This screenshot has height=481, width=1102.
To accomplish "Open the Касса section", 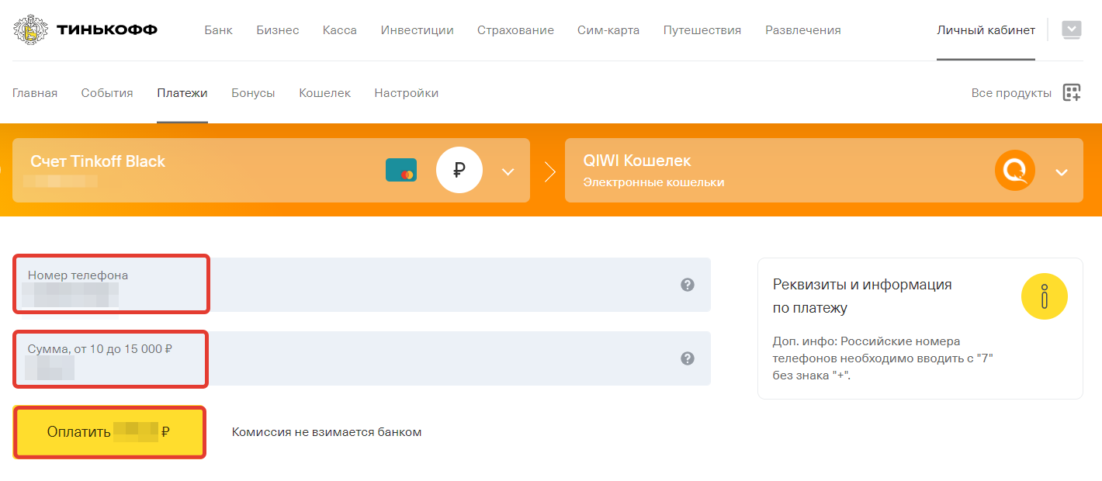I will [340, 30].
